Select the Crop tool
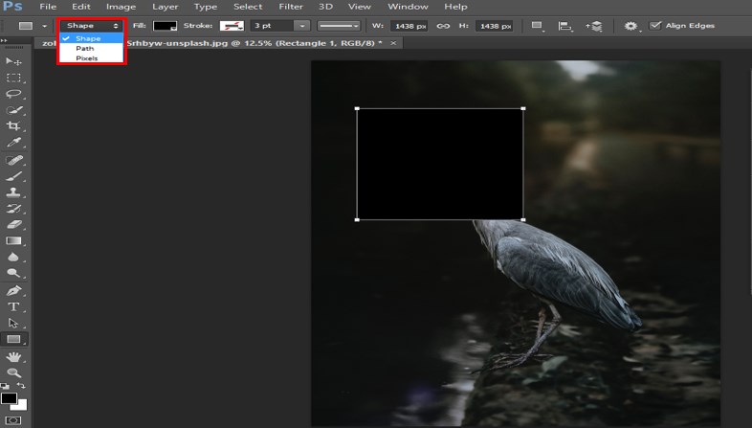Image resolution: width=752 pixels, height=428 pixels. pyautogui.click(x=13, y=126)
